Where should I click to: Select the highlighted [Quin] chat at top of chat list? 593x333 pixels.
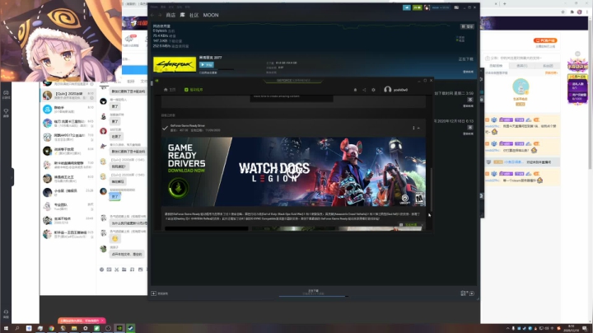tap(68, 96)
